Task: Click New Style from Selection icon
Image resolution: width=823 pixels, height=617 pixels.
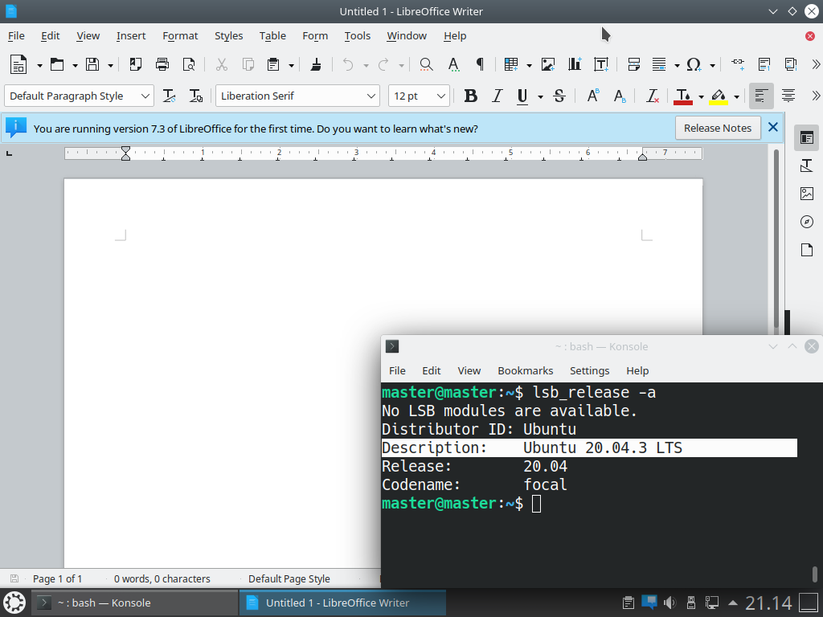Action: click(196, 96)
